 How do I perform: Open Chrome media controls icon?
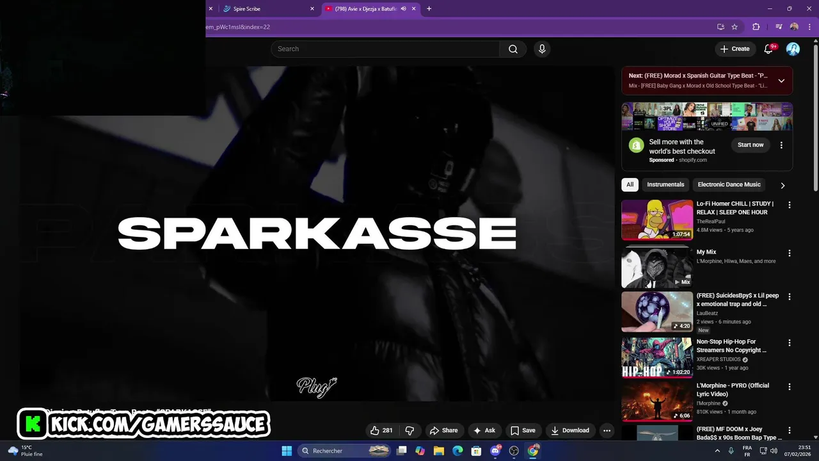(x=779, y=27)
